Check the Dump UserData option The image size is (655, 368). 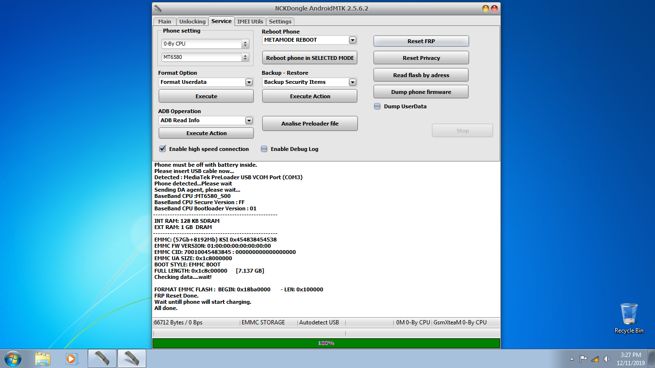pos(377,106)
